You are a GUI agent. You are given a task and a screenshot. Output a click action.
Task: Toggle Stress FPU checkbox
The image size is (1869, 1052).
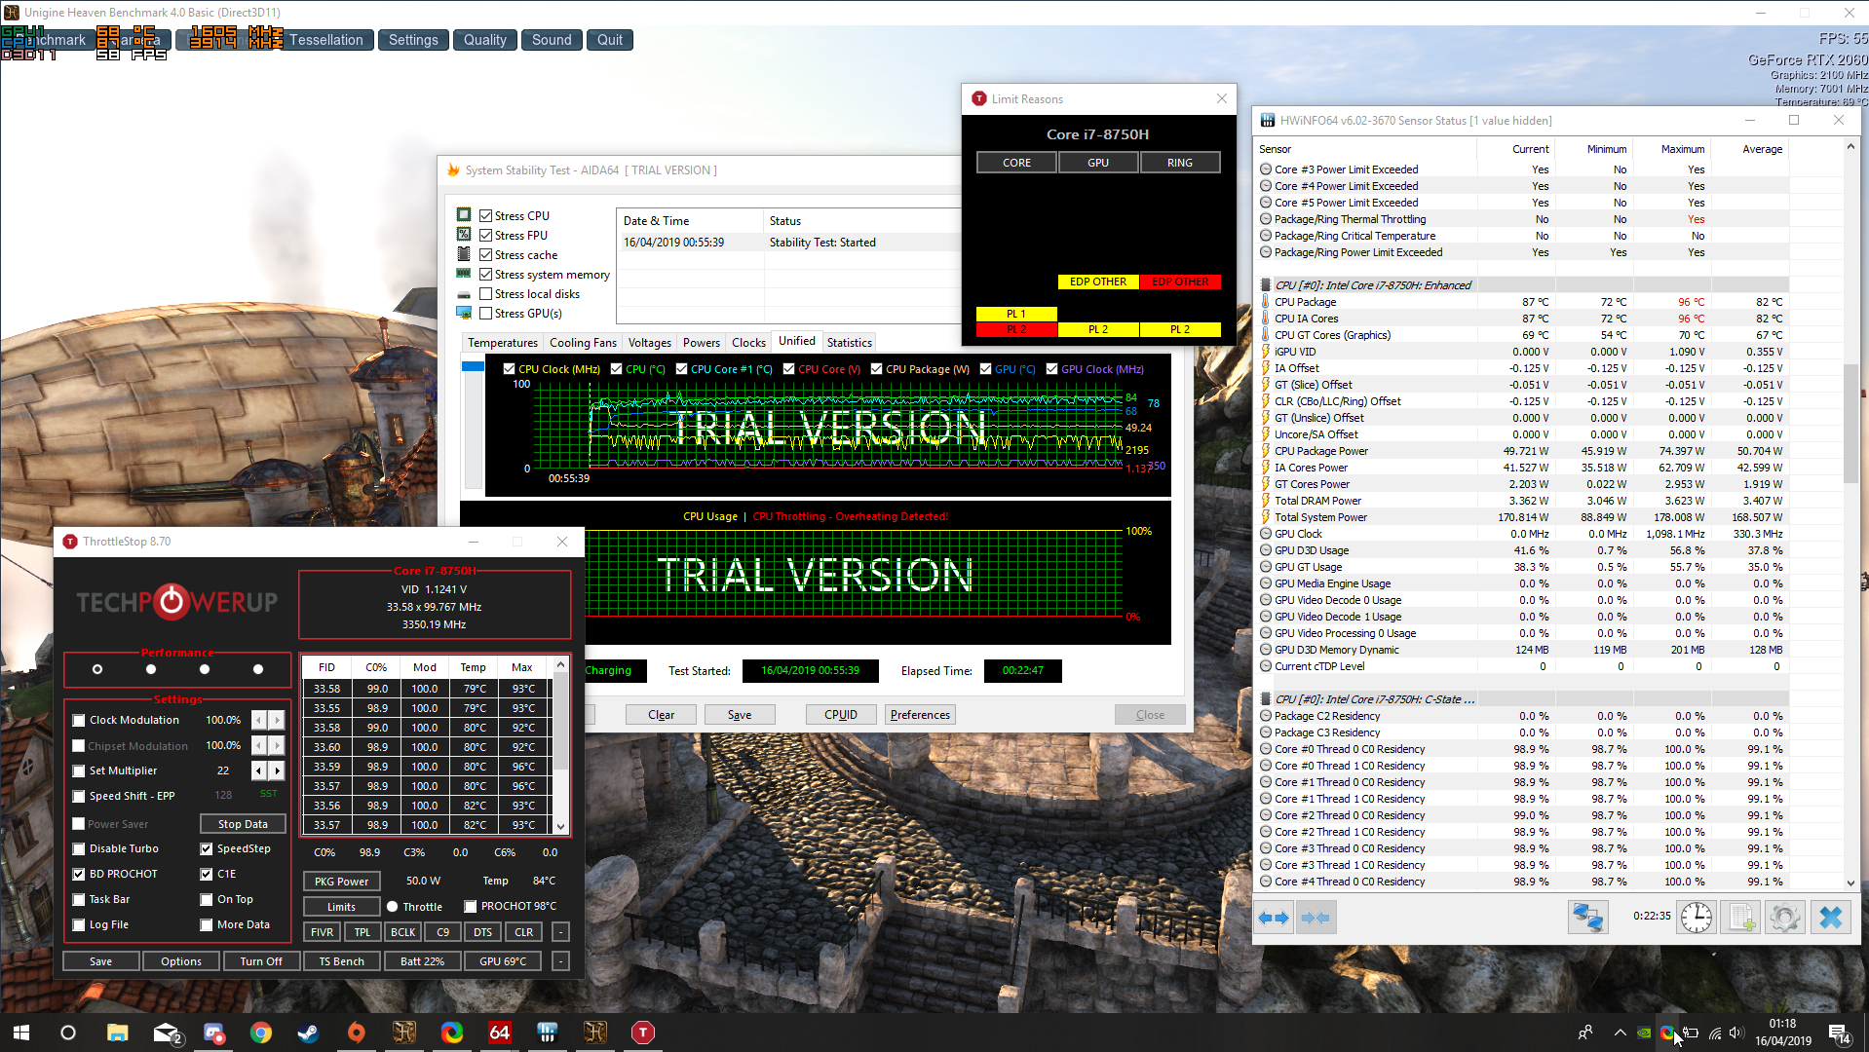coord(485,235)
